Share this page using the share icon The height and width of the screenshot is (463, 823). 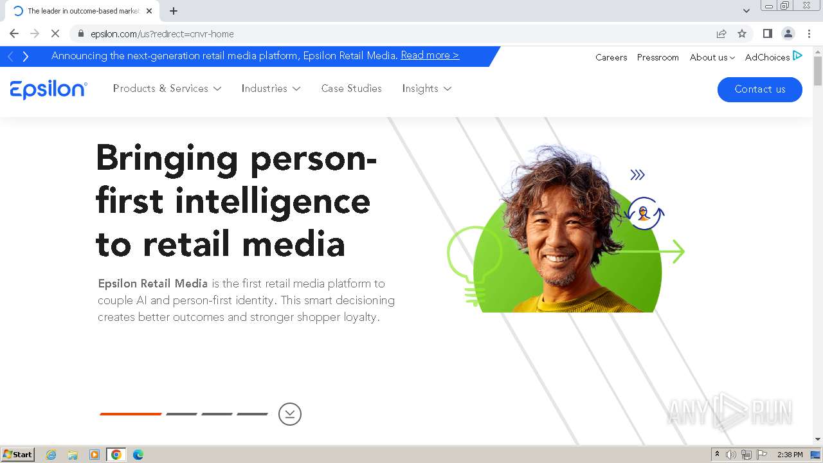tap(721, 33)
